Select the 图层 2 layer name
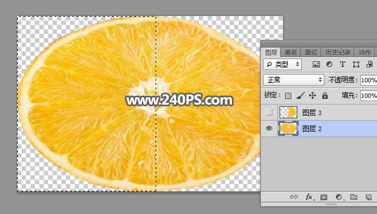The width and height of the screenshot is (377, 214). click(312, 129)
